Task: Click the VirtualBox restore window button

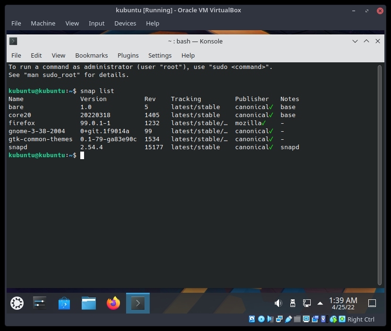Action: point(367,11)
